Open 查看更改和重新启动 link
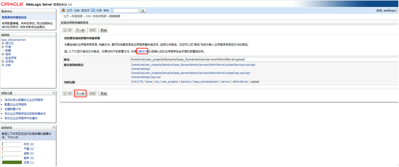This screenshot has height=167, width=399. click(14, 17)
